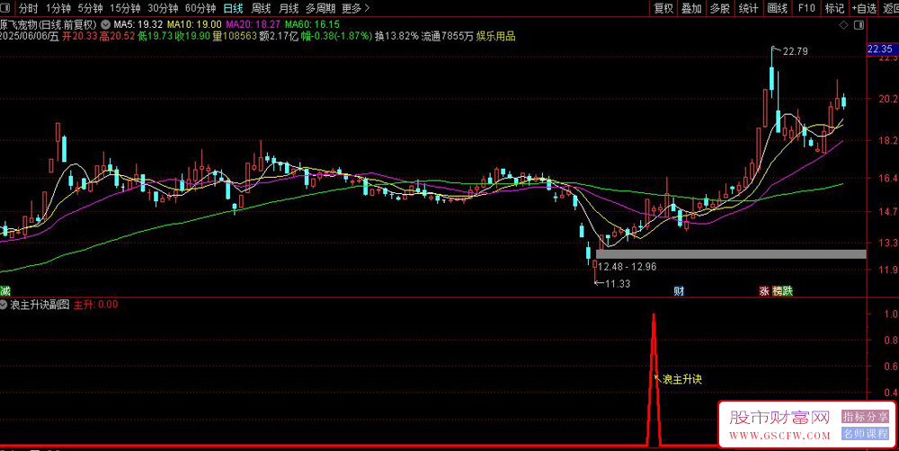Click the MA5: 19.32 label
This screenshot has width=899, height=451.
pos(138,24)
